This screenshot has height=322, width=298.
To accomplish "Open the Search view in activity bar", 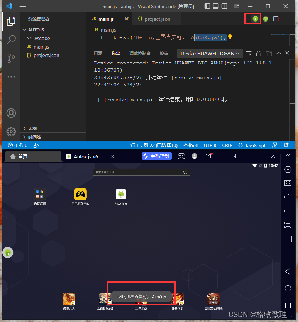I will coord(11,40).
